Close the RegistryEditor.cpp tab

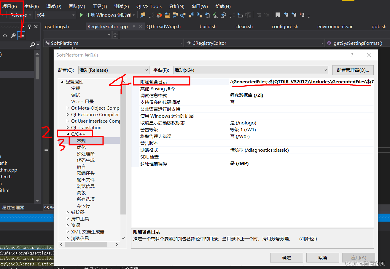pos(140,26)
